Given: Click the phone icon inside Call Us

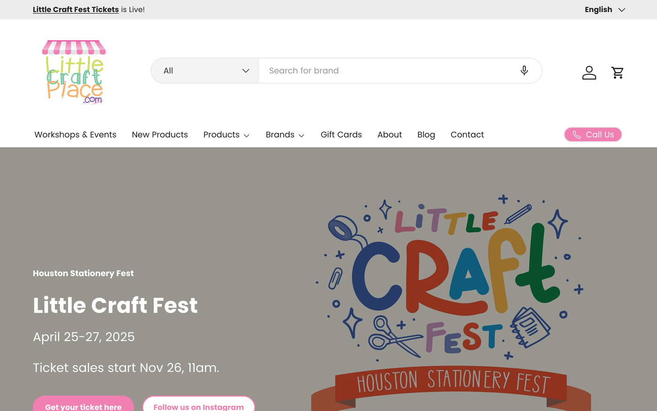Looking at the screenshot, I should click(576, 134).
